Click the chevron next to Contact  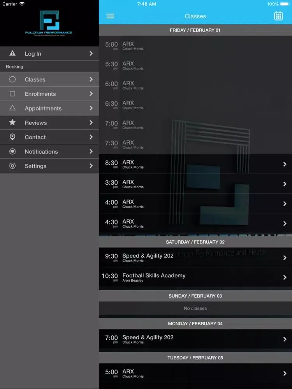coord(91,137)
